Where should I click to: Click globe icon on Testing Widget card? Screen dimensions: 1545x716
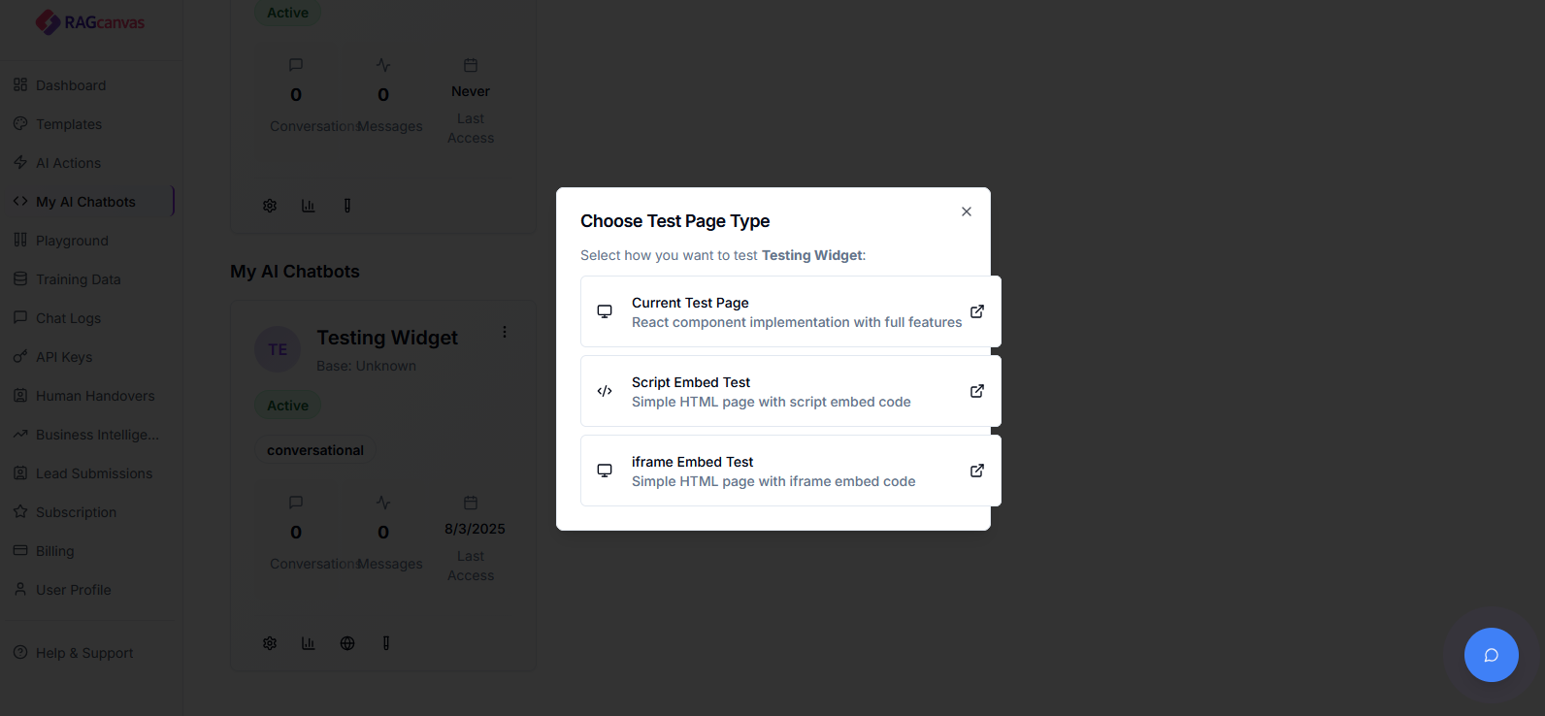(x=347, y=643)
